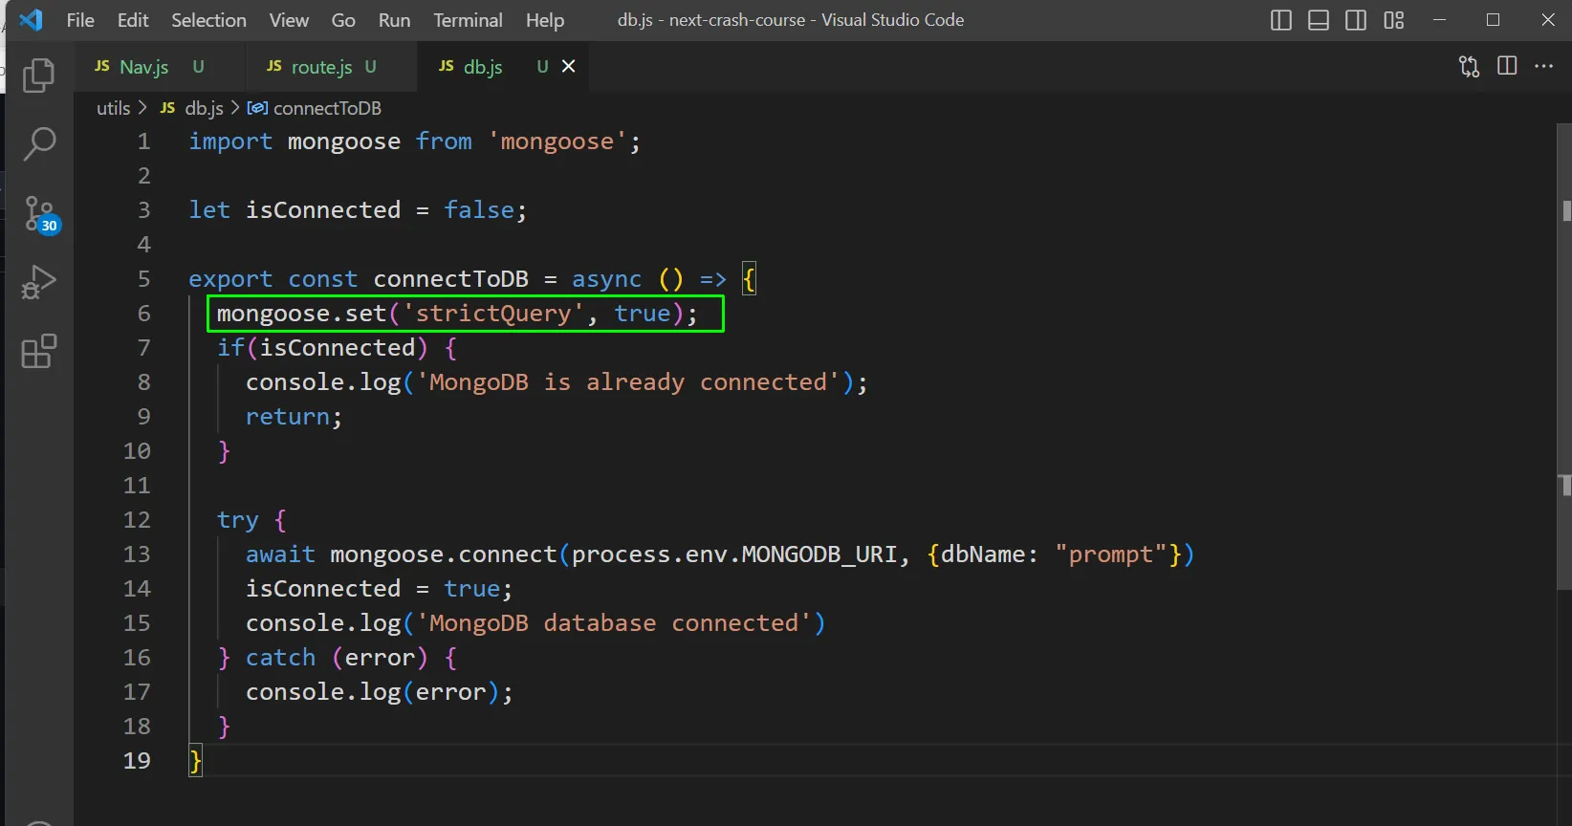Maximize the VS Code window
The image size is (1572, 826).
click(x=1494, y=20)
